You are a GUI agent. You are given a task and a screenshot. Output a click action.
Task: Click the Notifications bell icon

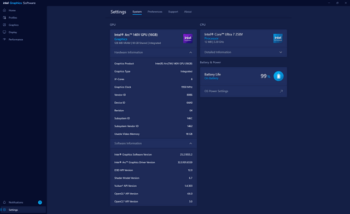(x=4, y=203)
